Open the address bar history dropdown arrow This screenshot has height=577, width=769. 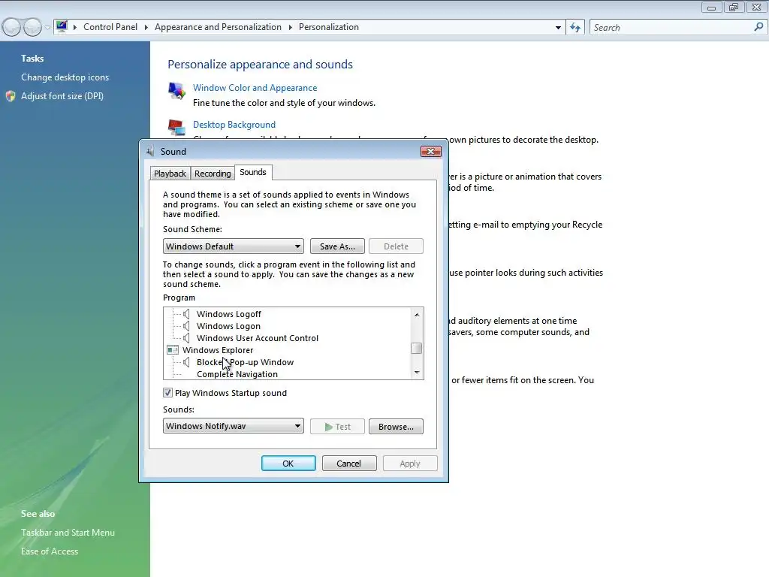click(x=558, y=28)
